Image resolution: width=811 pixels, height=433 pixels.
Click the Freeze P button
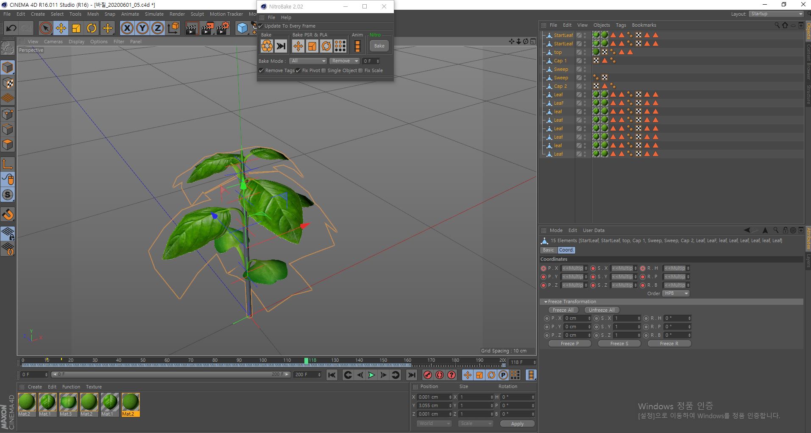tap(569, 344)
